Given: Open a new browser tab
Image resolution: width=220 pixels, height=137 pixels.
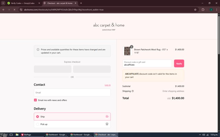Looking at the screenshot, I should tap(81, 3).
